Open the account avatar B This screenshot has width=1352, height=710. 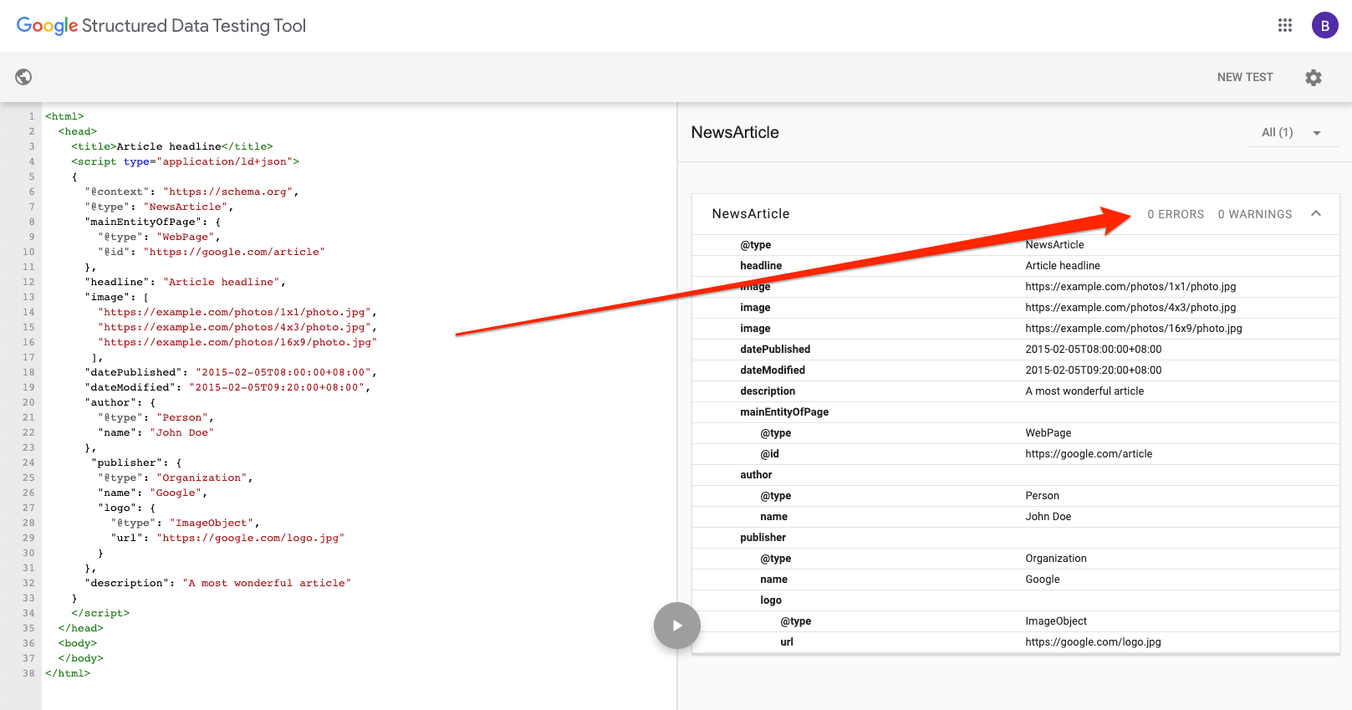coord(1324,25)
